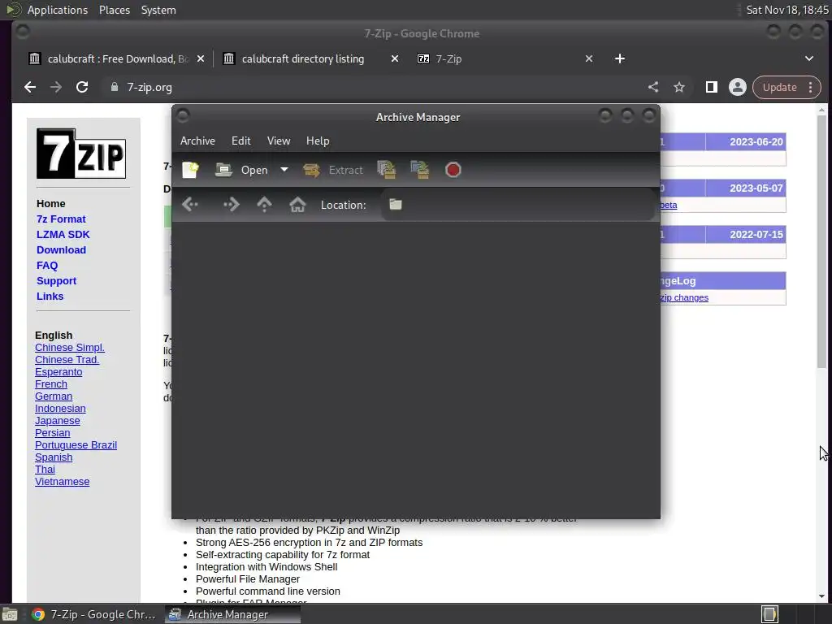This screenshot has height=624, width=832.
Task: Switch language to Thai
Action: pos(45,470)
